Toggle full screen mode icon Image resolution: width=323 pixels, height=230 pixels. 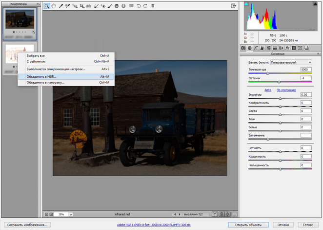[x=233, y=6]
